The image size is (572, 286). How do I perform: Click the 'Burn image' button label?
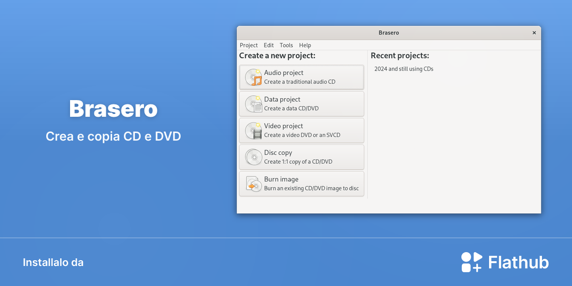click(x=281, y=180)
